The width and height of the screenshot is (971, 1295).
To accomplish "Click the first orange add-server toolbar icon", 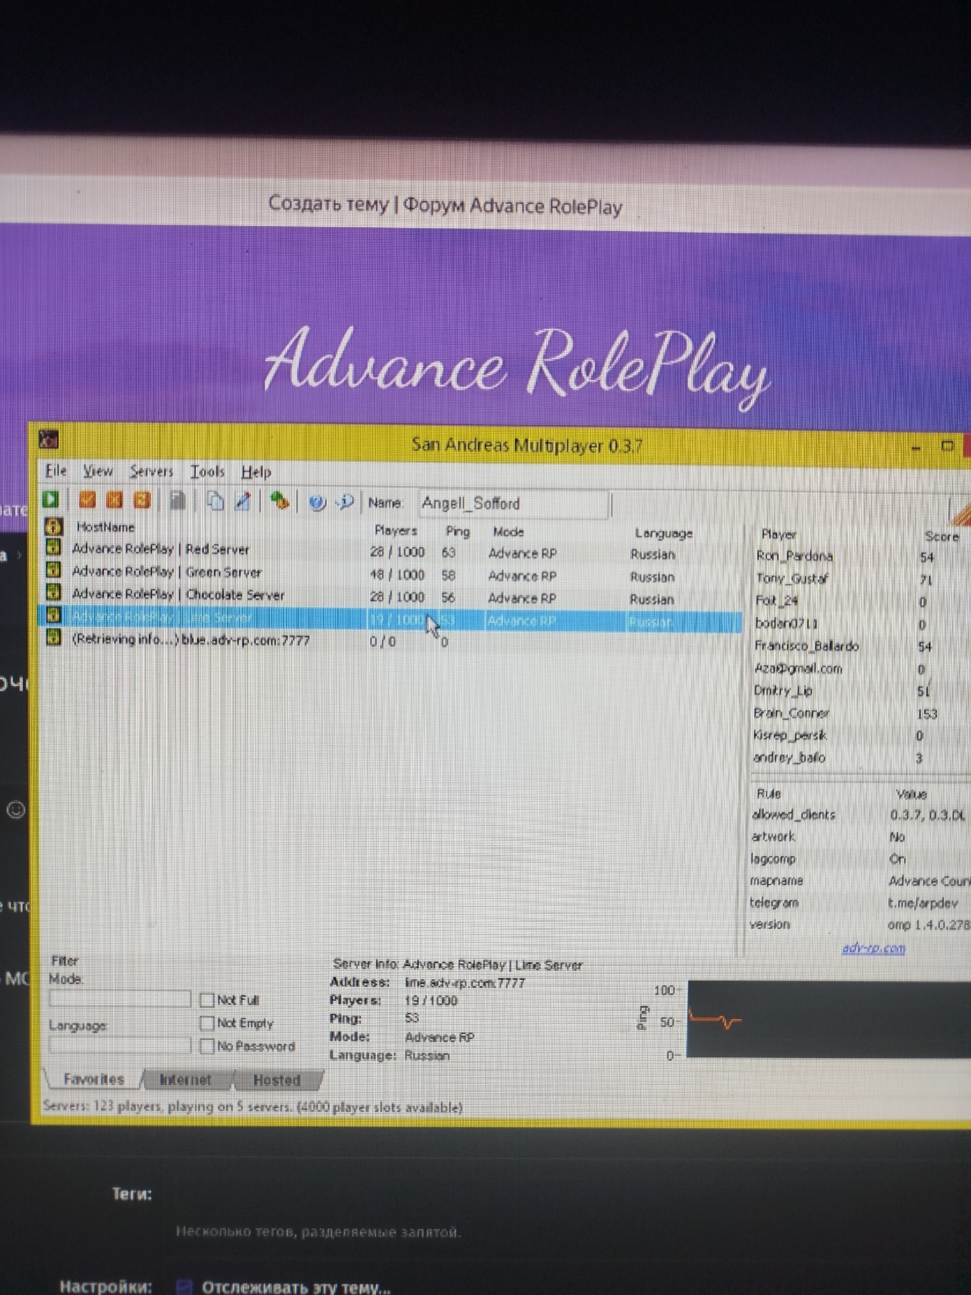I will click(87, 500).
